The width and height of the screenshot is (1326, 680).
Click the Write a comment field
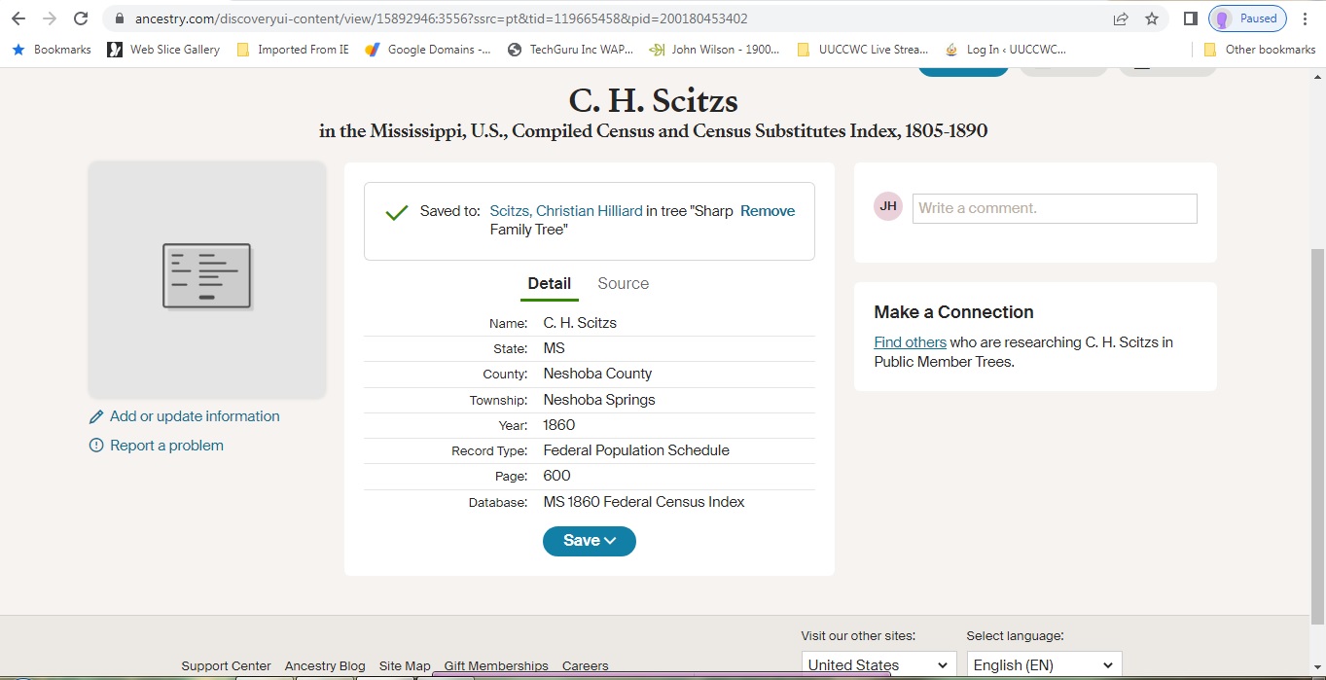[1055, 208]
